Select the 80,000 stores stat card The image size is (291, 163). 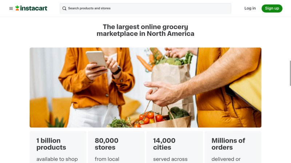[116, 147]
